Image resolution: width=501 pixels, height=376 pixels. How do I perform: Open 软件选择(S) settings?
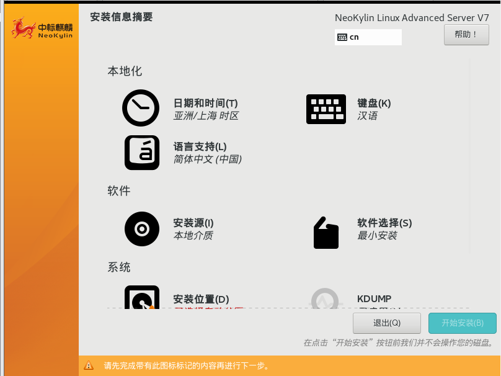coord(384,223)
